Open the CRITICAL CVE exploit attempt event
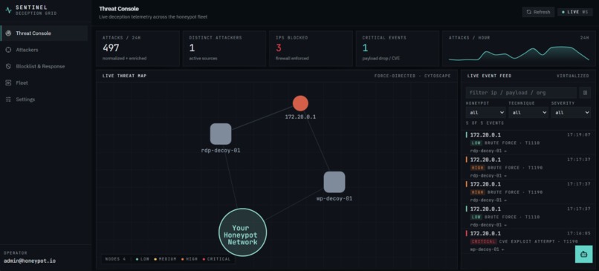Viewport: 599px width, 271px height. pos(528,241)
